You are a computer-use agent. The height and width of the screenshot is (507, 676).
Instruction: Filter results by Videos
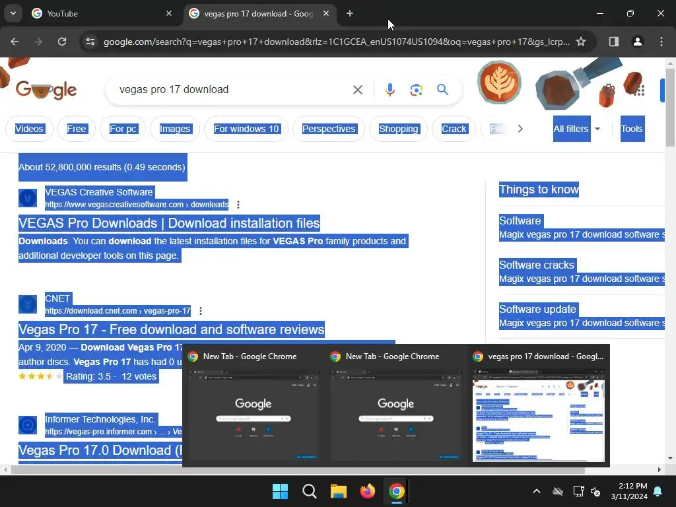[29, 129]
